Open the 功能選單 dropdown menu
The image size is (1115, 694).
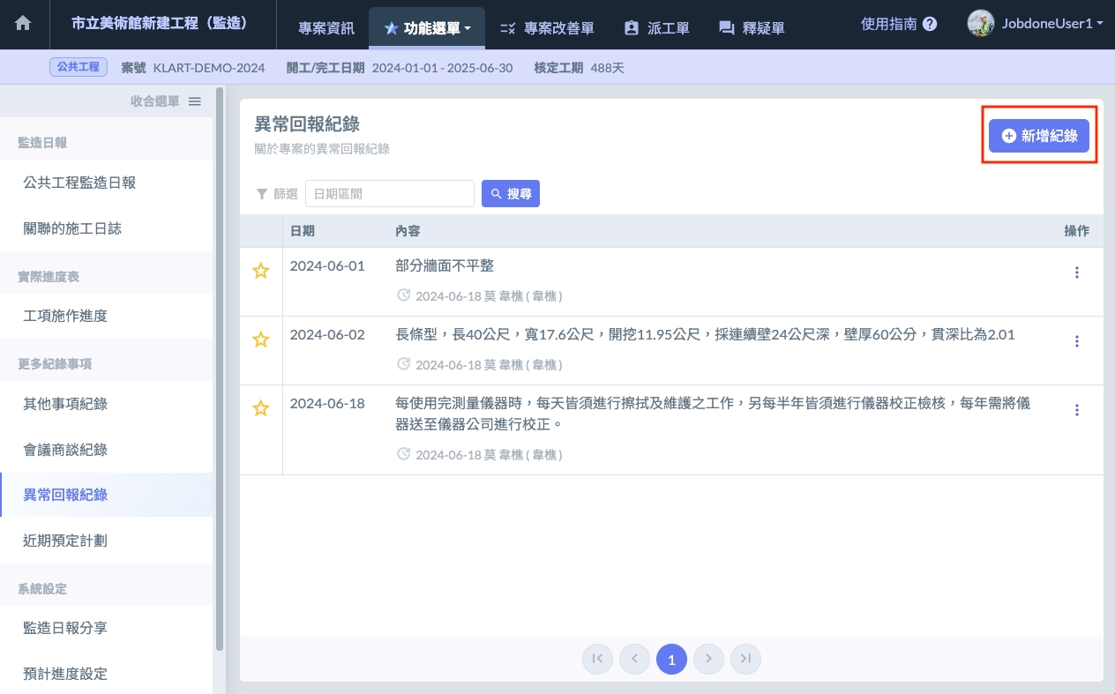tap(428, 28)
